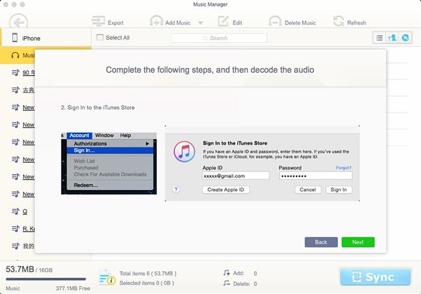
Task: Click Back button in the dialog
Action: tap(321, 242)
